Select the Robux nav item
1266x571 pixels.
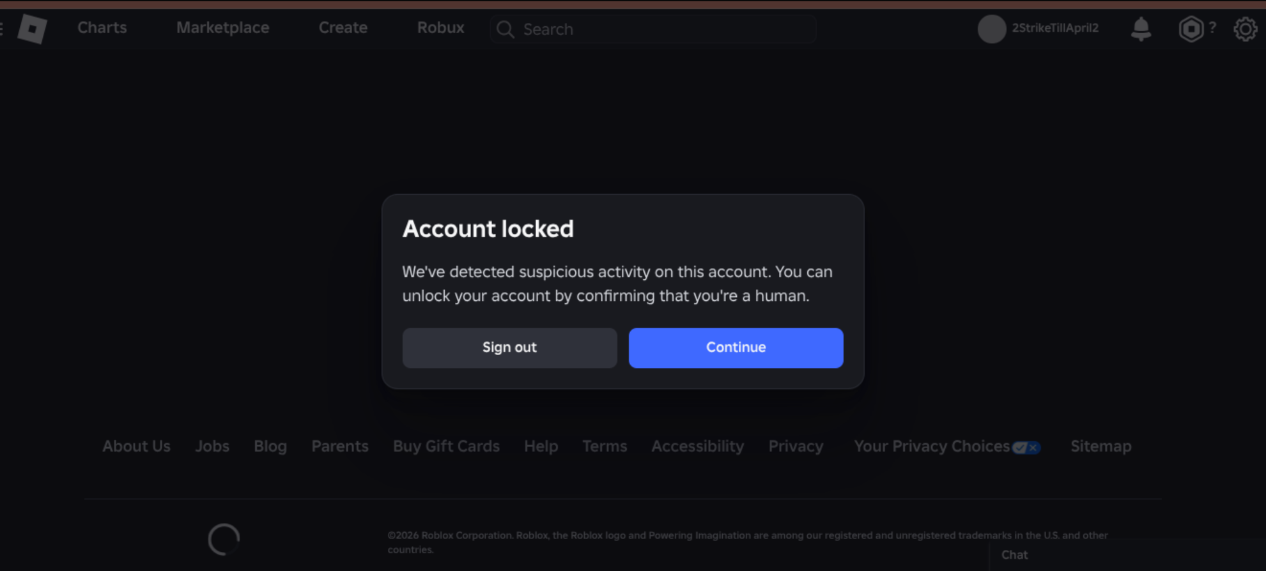click(x=440, y=27)
